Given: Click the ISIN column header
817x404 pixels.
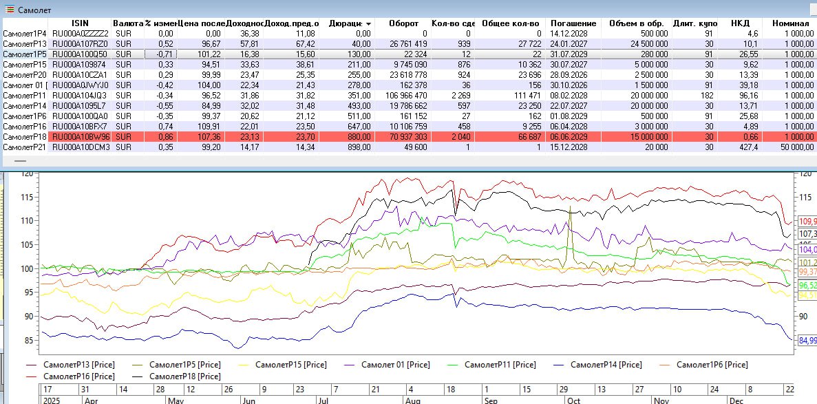Looking at the screenshot, I should click(x=80, y=23).
